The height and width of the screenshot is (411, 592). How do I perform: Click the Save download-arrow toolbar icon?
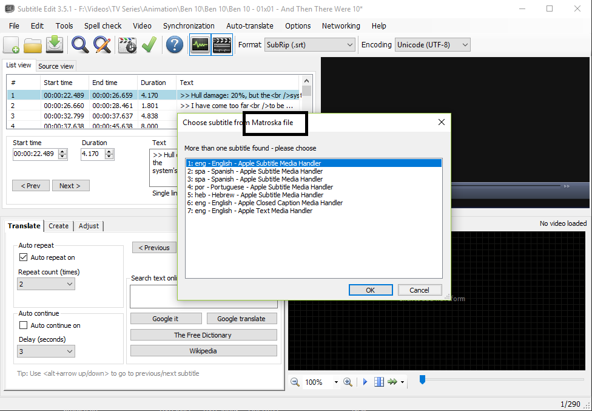[55, 44]
